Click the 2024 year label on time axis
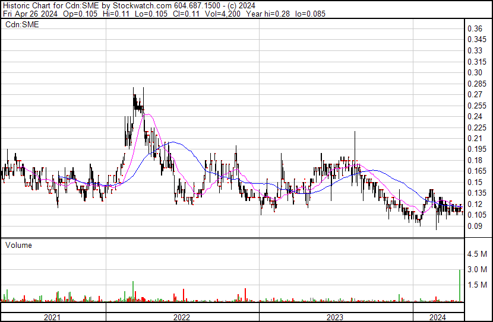This screenshot has height=322, width=493. point(438,317)
